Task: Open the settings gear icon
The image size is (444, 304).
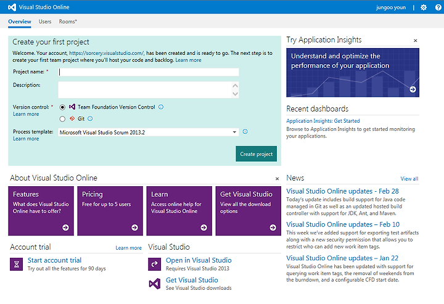Action: click(423, 7)
